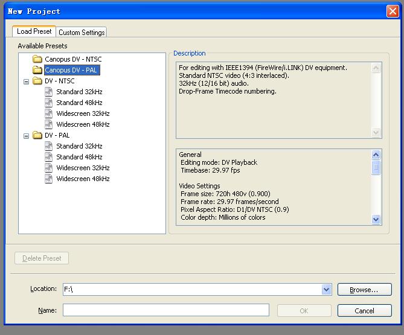Select Standard 48kHz under DV - PAL
The width and height of the screenshot is (404, 335).
(79, 157)
